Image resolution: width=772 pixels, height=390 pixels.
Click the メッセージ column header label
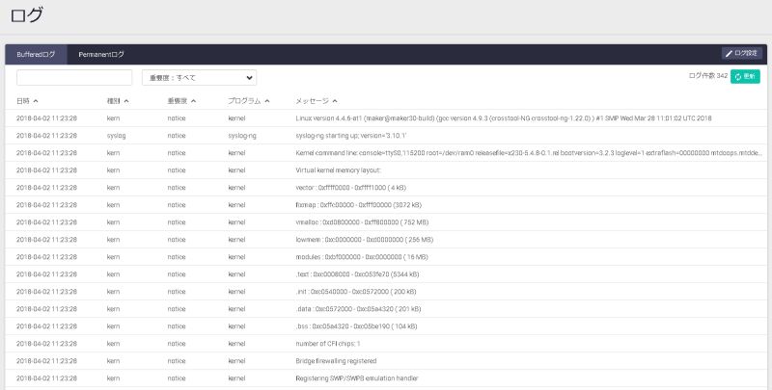pyautogui.click(x=312, y=100)
